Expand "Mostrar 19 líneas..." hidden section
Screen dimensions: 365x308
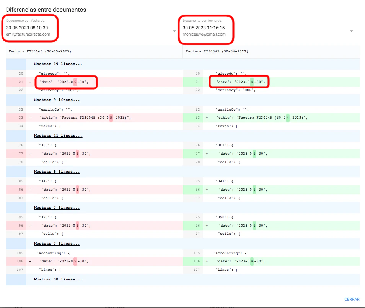[x=58, y=64]
